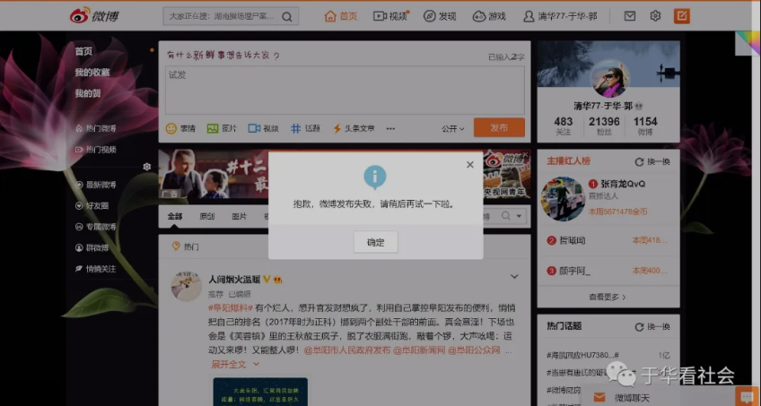Refresh 热门话题 with 换一换

[x=652, y=326]
